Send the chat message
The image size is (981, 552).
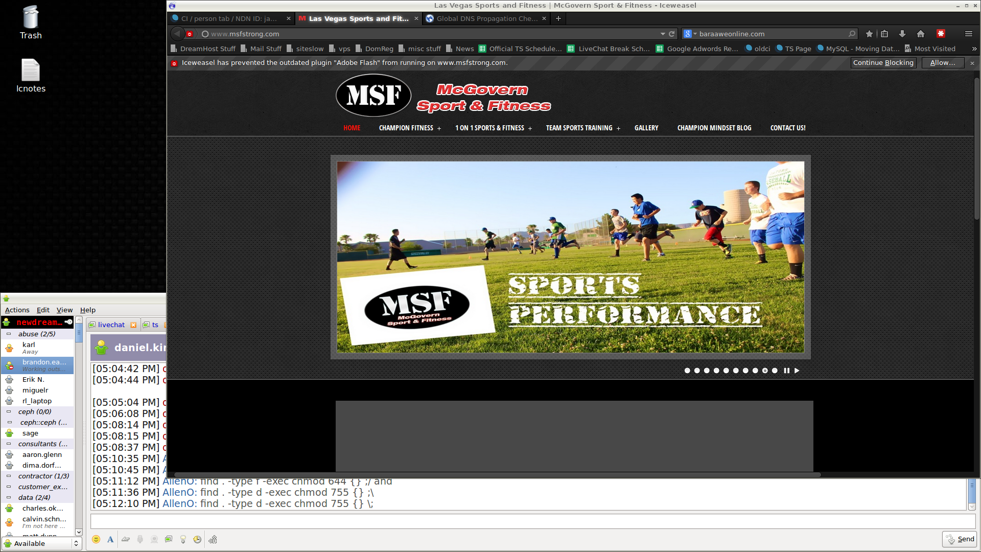click(x=960, y=539)
